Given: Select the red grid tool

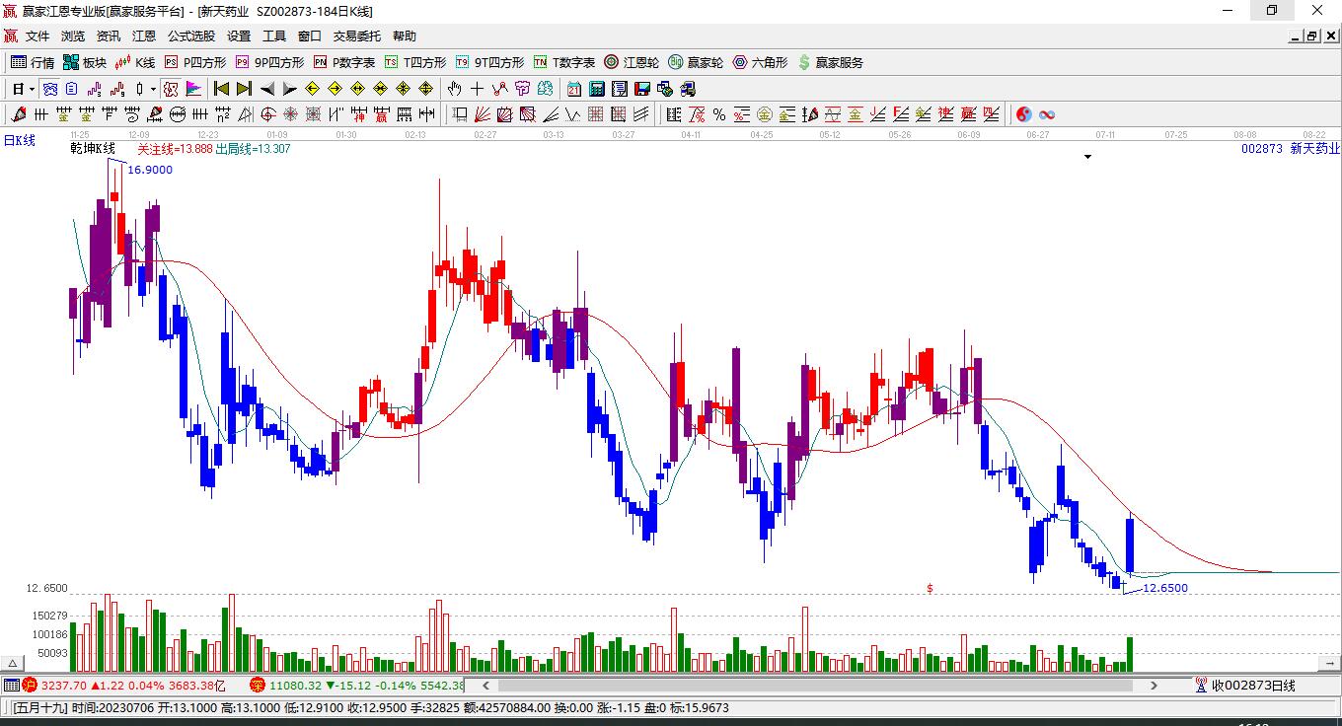Looking at the screenshot, I should click(x=596, y=114).
